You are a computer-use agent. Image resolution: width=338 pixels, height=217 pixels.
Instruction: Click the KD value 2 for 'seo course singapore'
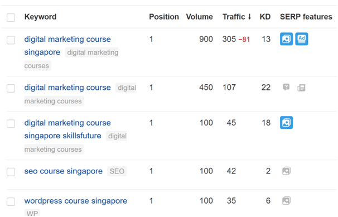pyautogui.click(x=268, y=171)
